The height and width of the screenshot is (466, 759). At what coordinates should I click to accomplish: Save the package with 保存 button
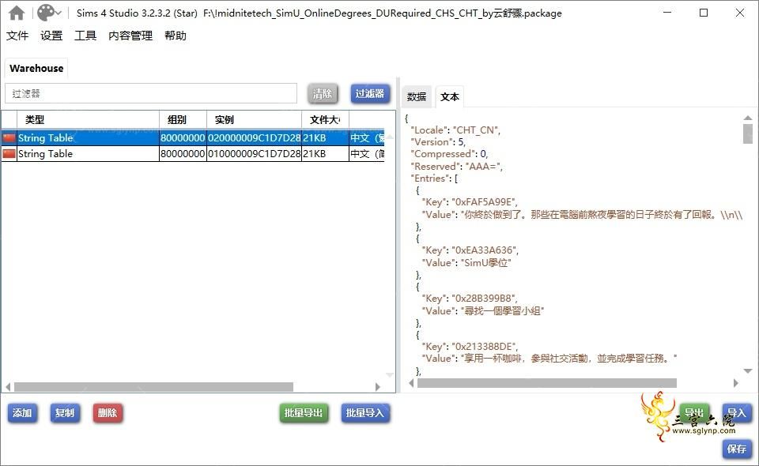pyautogui.click(x=737, y=449)
